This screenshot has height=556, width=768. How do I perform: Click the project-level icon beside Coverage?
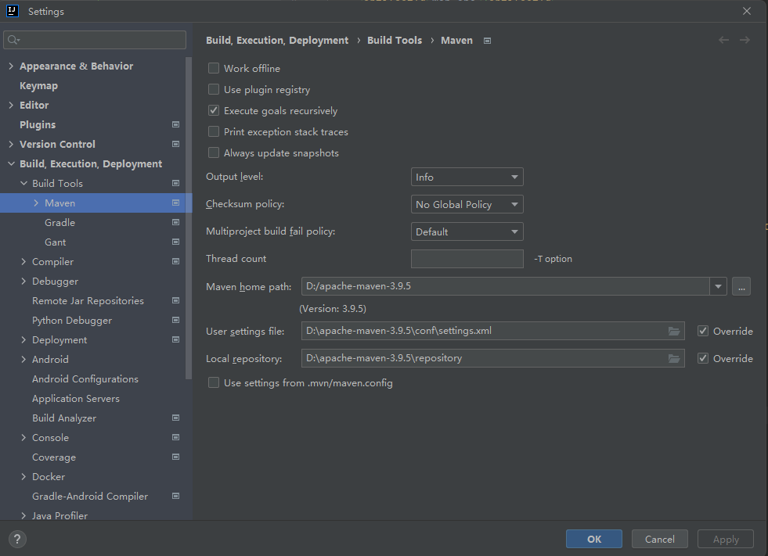click(176, 457)
